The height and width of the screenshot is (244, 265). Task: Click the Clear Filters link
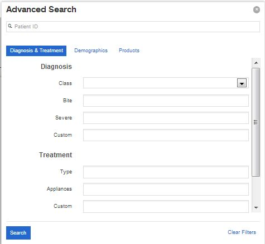click(x=242, y=232)
